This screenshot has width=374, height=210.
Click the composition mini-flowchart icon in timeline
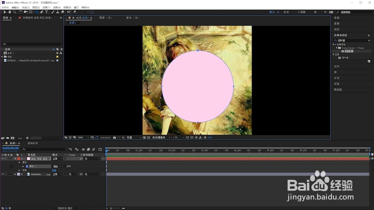tap(70, 149)
